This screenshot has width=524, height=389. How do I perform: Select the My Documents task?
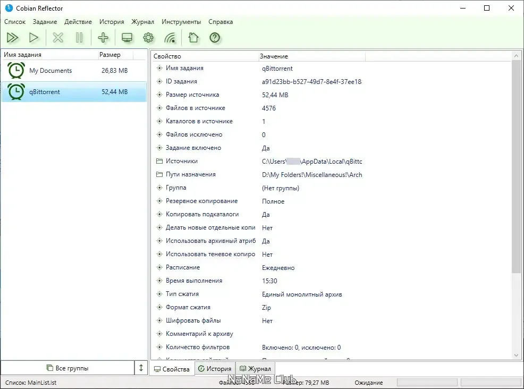tap(74, 71)
